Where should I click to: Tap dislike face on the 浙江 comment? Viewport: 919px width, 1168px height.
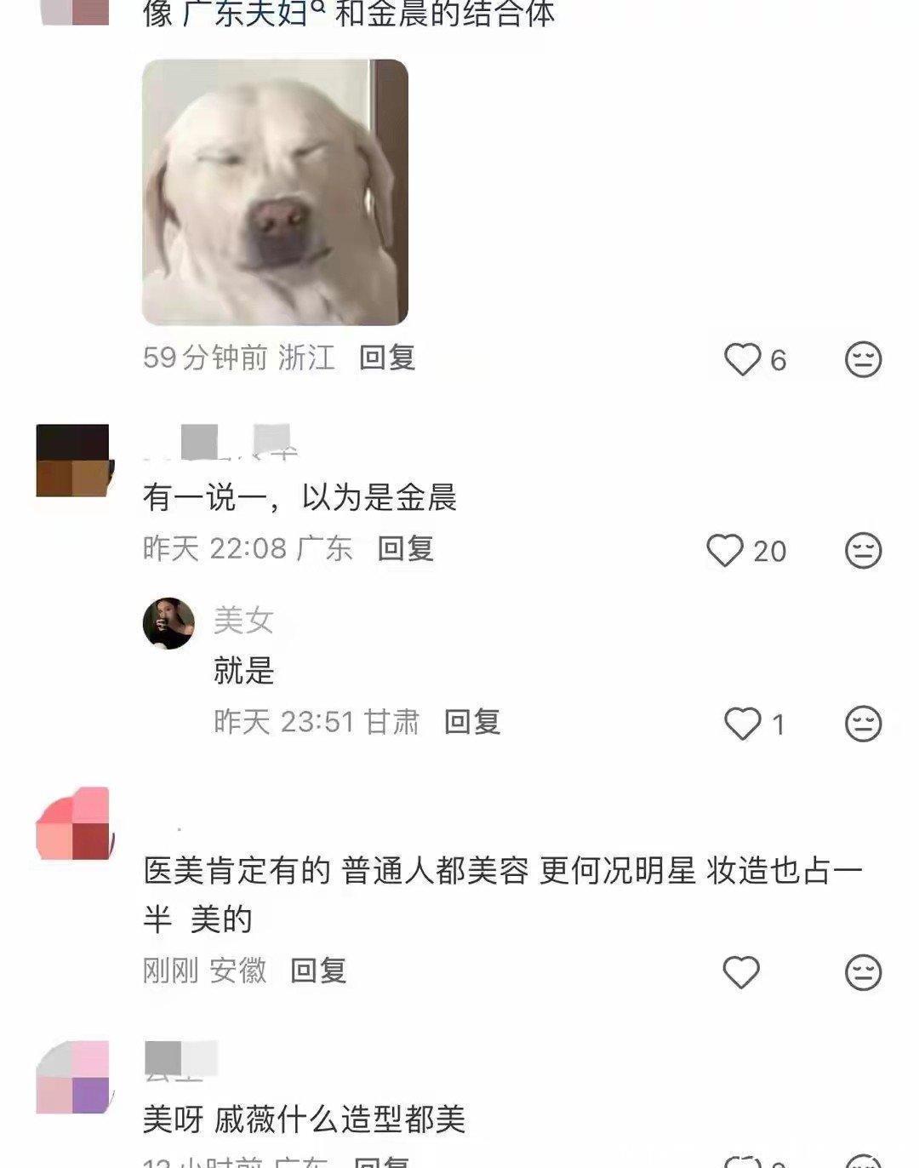coord(863,359)
